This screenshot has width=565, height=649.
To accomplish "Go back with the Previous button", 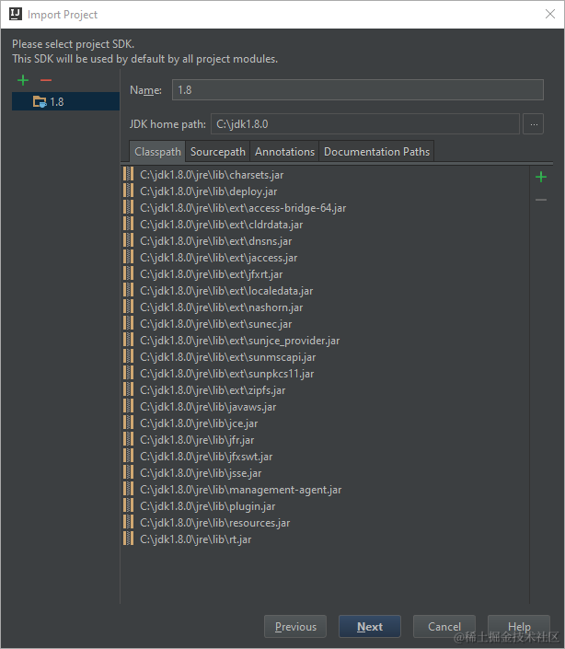I will (x=295, y=627).
